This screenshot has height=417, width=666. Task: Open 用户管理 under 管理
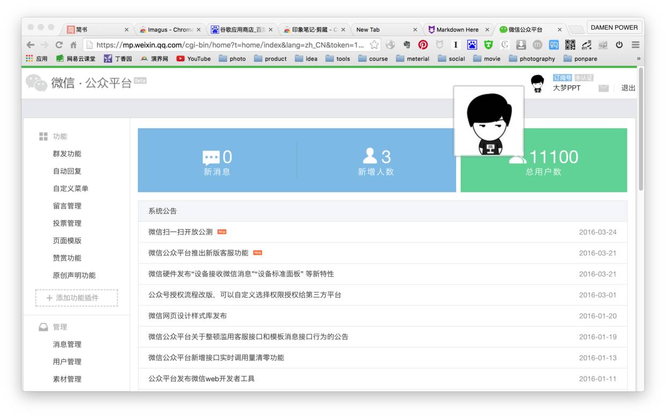[67, 362]
